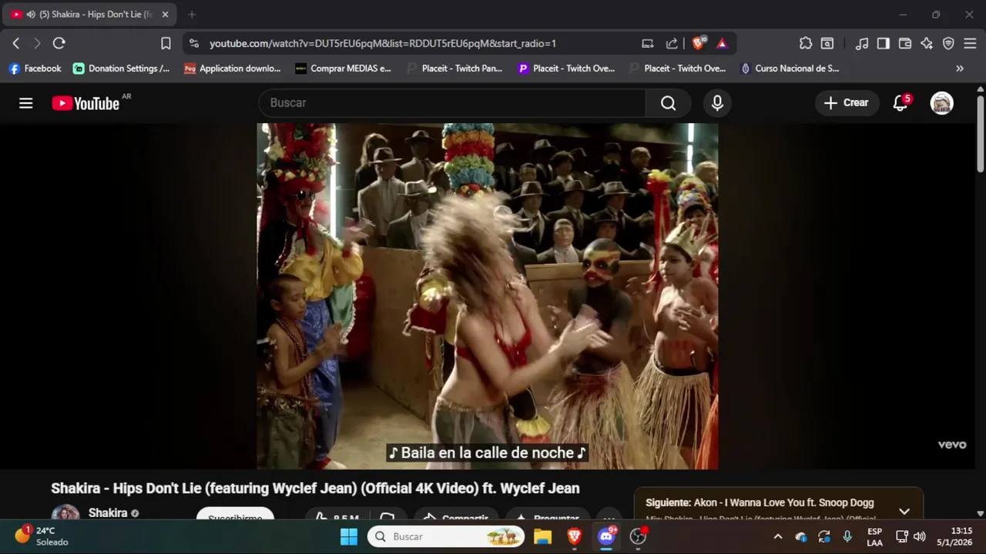
Task: Share this page via the share icon
Action: pos(672,44)
